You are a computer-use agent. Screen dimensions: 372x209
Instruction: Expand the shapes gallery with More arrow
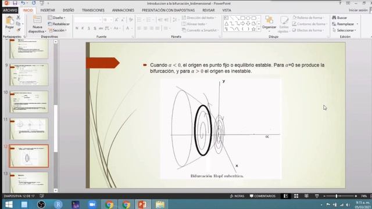[259, 29]
